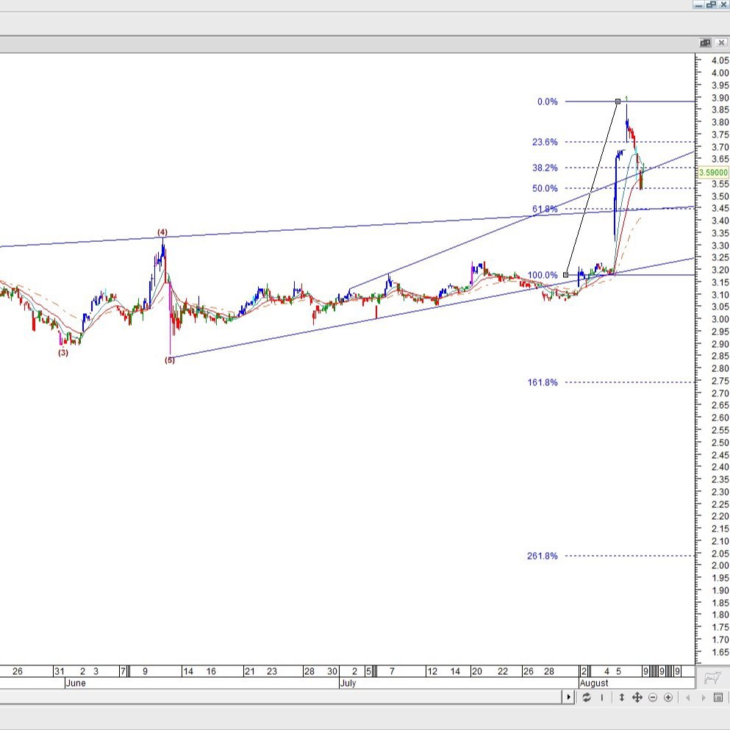Select the Fibonacci 100.0% anchor handle

[x=565, y=275]
